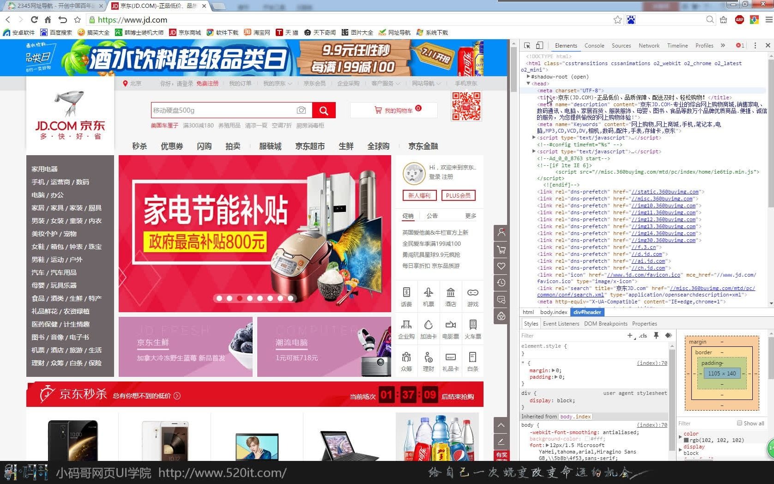Go to the browser home page icon
This screenshot has width=774, height=484.
(x=48, y=19)
